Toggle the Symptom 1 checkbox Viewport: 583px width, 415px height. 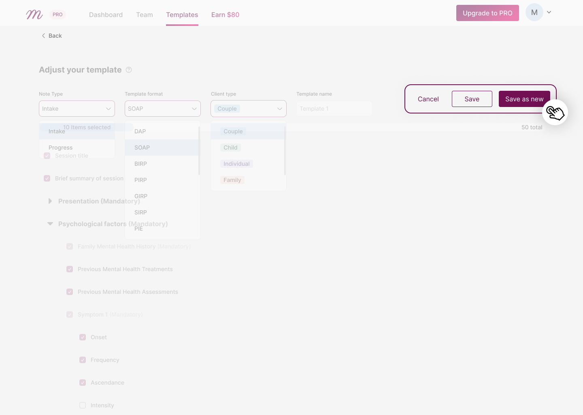tap(70, 314)
